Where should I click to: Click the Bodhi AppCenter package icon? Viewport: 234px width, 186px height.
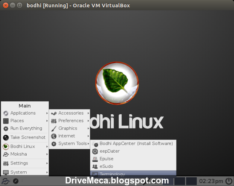pos(95,144)
